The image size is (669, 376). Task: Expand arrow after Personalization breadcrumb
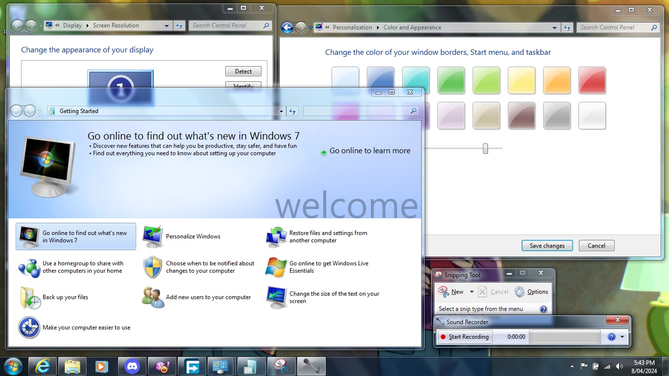point(378,27)
